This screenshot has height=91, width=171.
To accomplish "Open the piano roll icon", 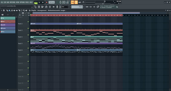I will point(42,7).
